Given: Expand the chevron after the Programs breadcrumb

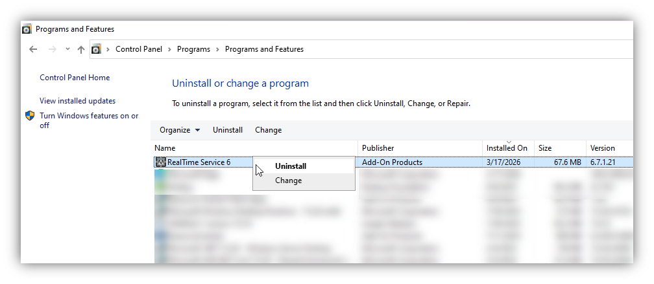Looking at the screenshot, I should click(218, 49).
